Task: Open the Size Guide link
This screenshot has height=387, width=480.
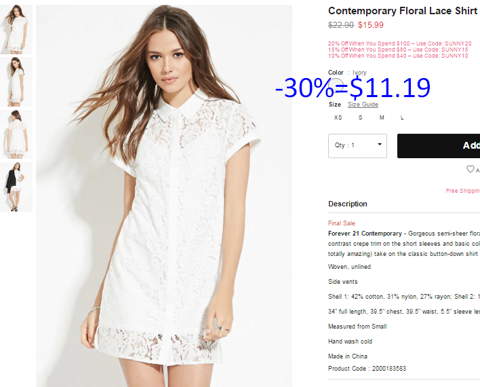Action: [363, 105]
